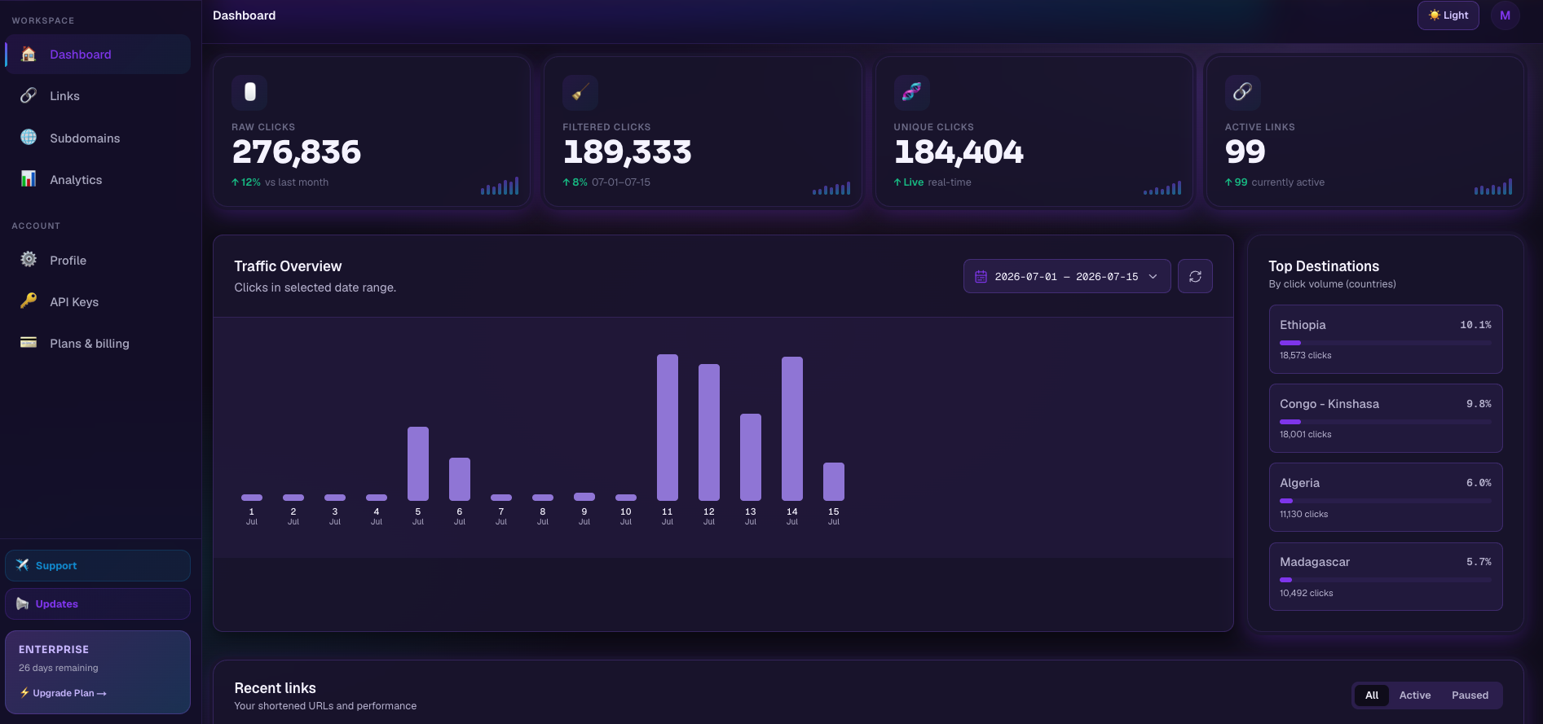
Task: Click the Upgrade Plan link
Action: point(64,693)
